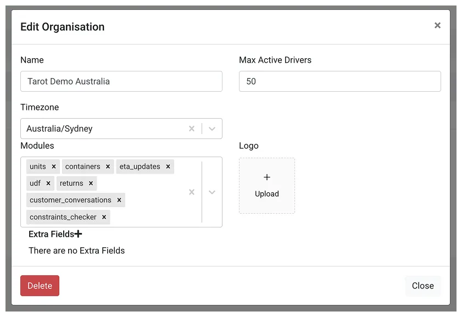Remove the udf module tag
Image resolution: width=462 pixels, height=317 pixels.
(48, 183)
